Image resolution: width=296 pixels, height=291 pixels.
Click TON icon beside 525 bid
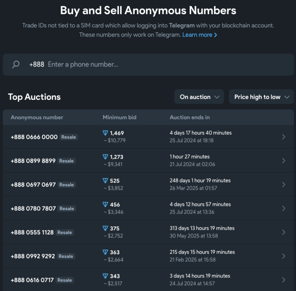coord(105,181)
